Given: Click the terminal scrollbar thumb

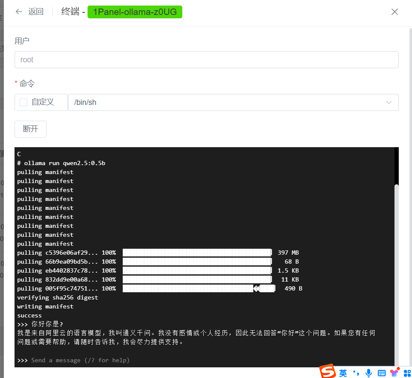Looking at the screenshot, I should click(397, 274).
